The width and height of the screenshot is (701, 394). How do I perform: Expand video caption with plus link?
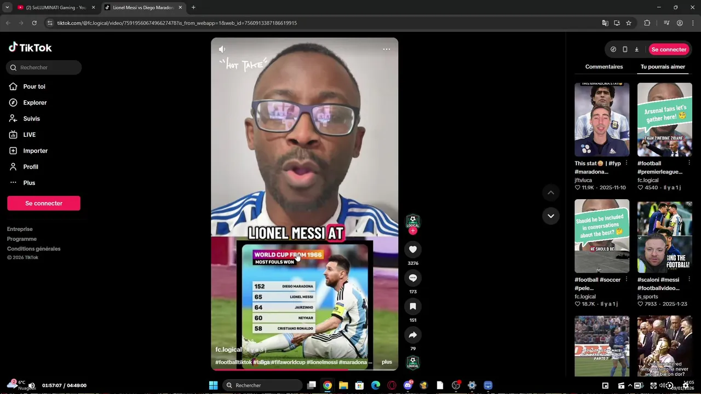click(387, 362)
